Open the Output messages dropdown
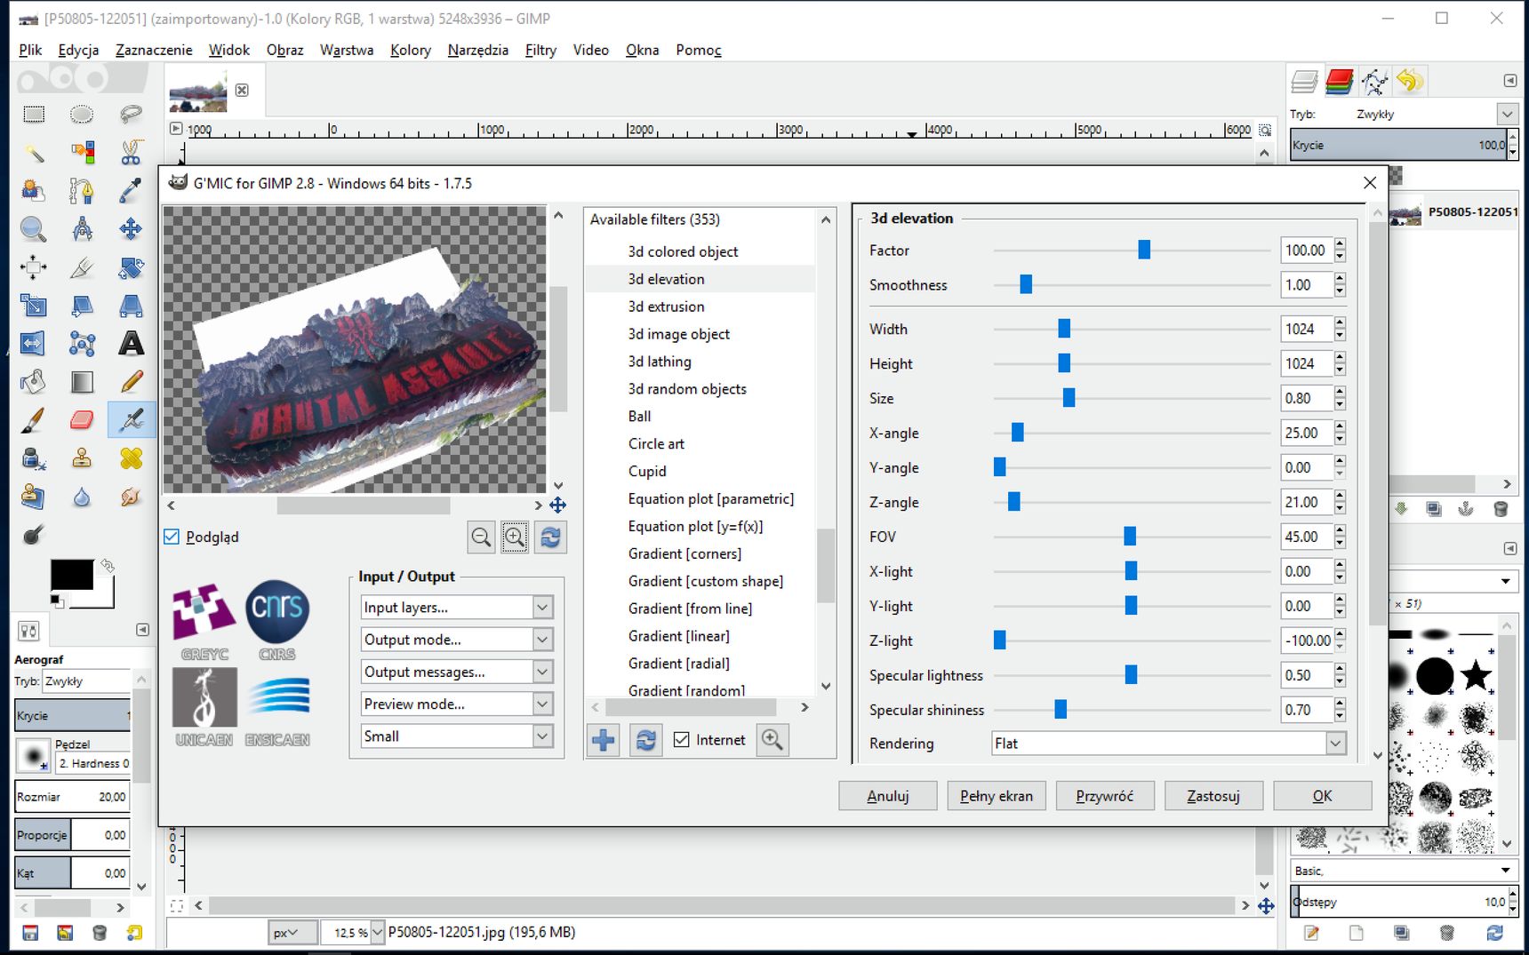The height and width of the screenshot is (955, 1529). [x=457, y=672]
